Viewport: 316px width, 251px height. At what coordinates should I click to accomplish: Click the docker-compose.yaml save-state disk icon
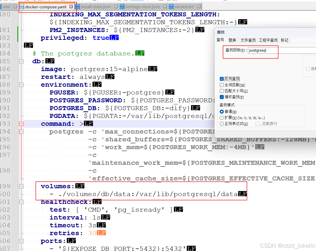(x=22, y=7)
